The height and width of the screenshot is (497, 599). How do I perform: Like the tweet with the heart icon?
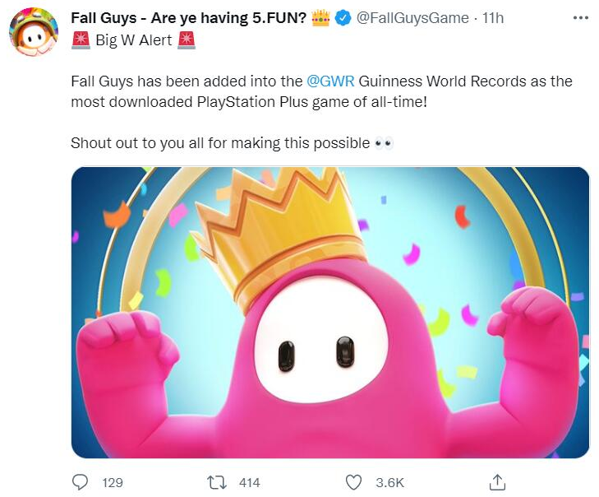click(354, 482)
